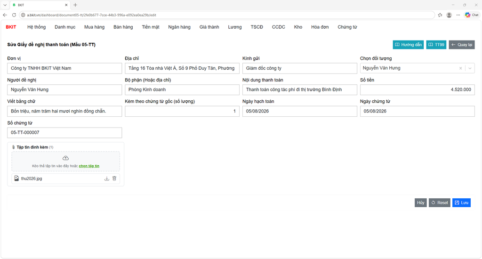Edit the Kèm theo chứng từ gốc field

pos(182,111)
